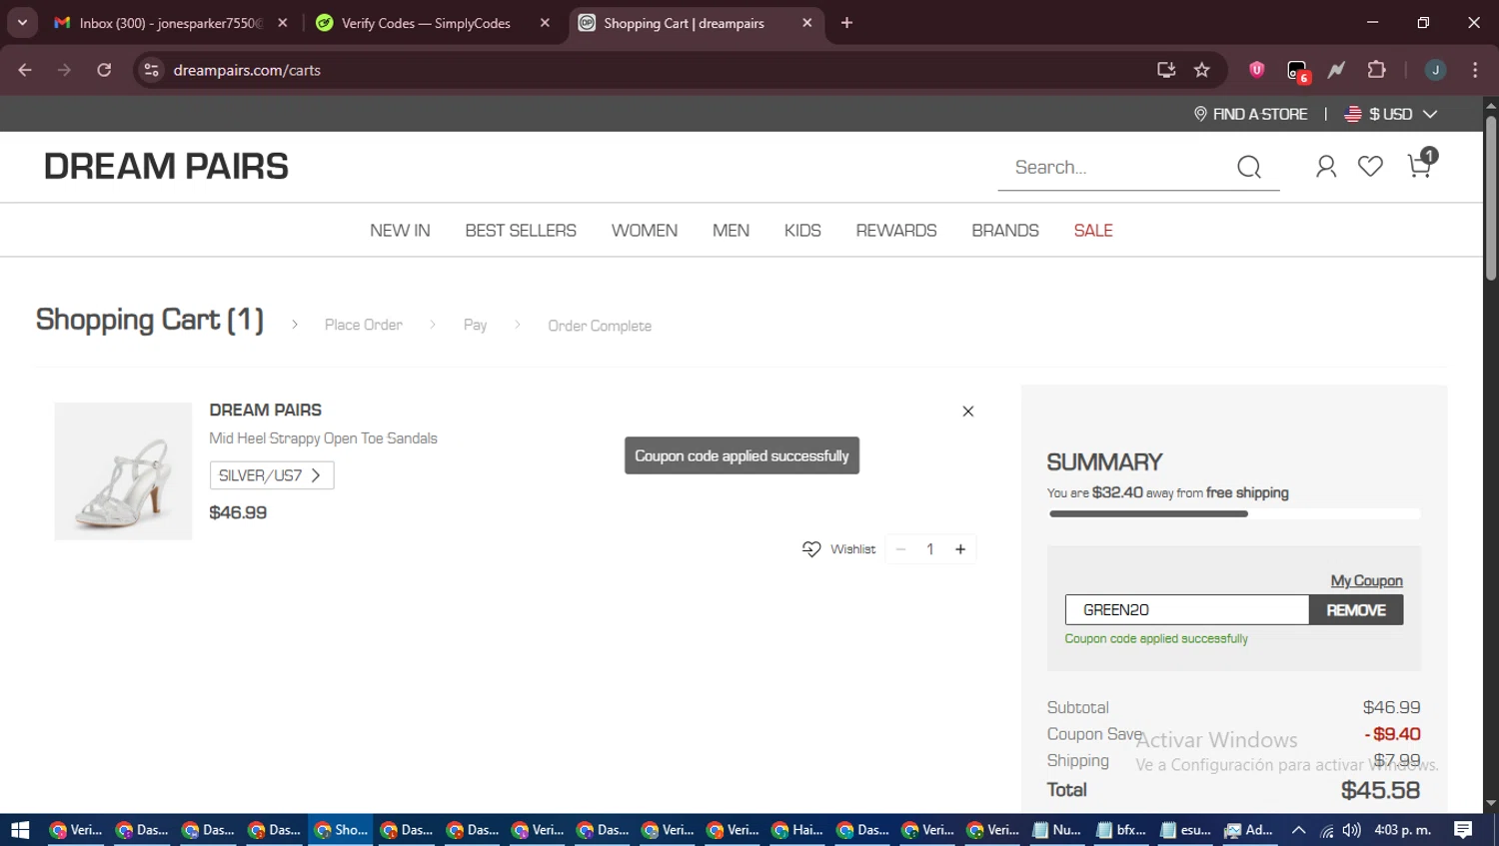Open the extension with badge 6
This screenshot has width=1499, height=846.
pyautogui.click(x=1297, y=71)
